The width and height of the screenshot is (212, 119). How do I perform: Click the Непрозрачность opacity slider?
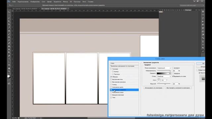(164, 71)
